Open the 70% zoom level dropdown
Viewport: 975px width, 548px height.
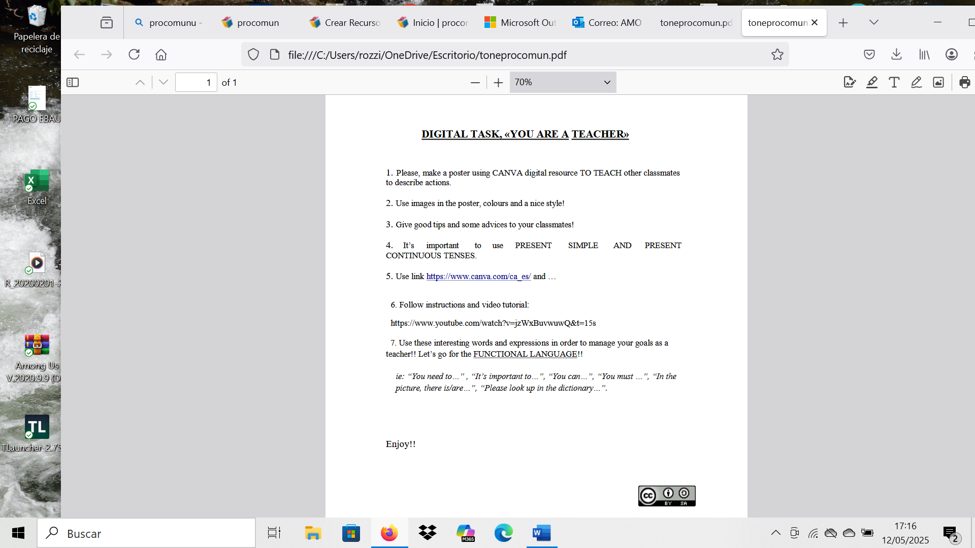pos(563,82)
